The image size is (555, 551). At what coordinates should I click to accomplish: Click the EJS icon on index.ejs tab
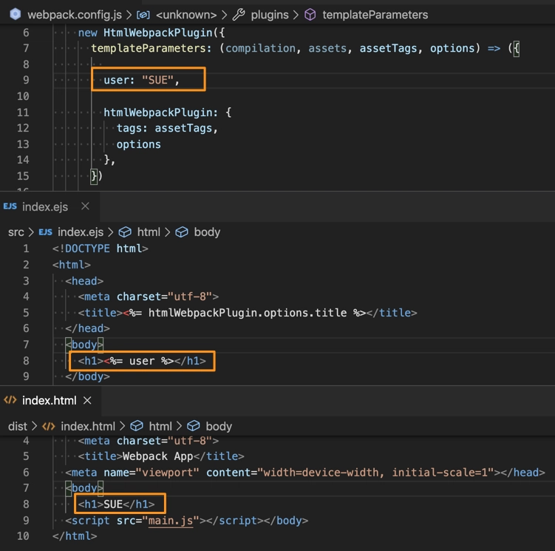coord(10,206)
